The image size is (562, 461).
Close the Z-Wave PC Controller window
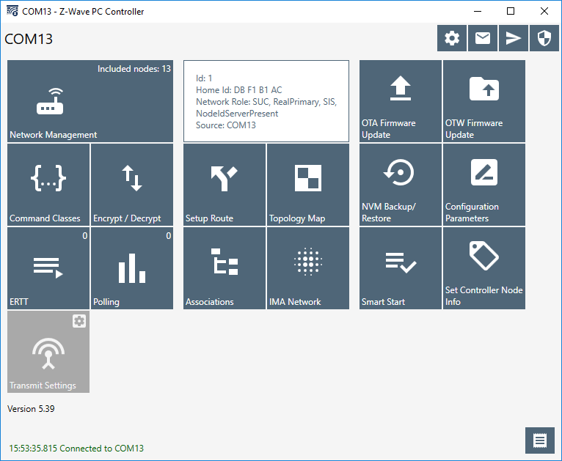[544, 11]
